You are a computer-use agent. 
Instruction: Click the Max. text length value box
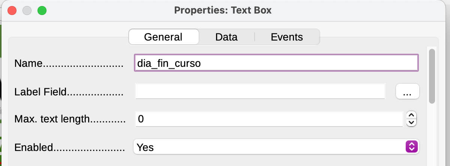pyautogui.click(x=268, y=119)
